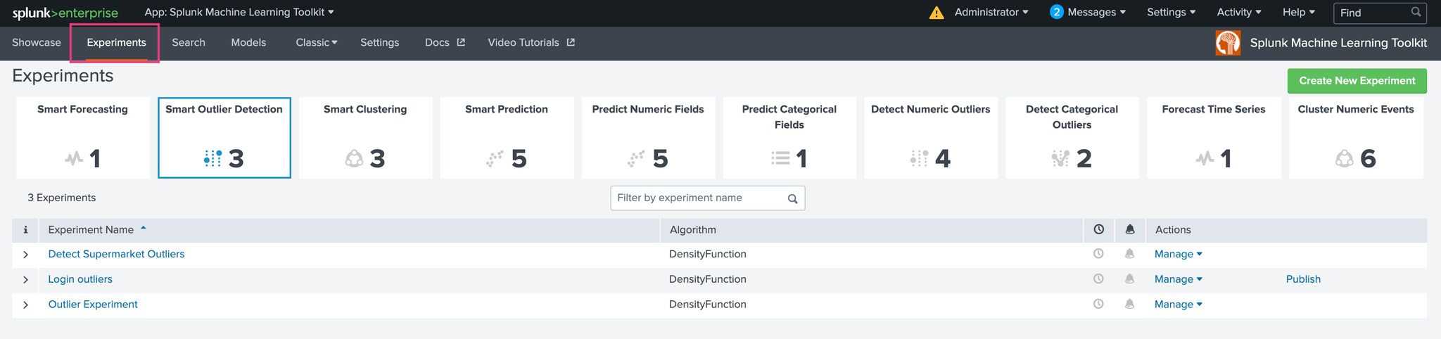Select the Smart Forecasting card
The image size is (1441, 339).
pyautogui.click(x=83, y=138)
